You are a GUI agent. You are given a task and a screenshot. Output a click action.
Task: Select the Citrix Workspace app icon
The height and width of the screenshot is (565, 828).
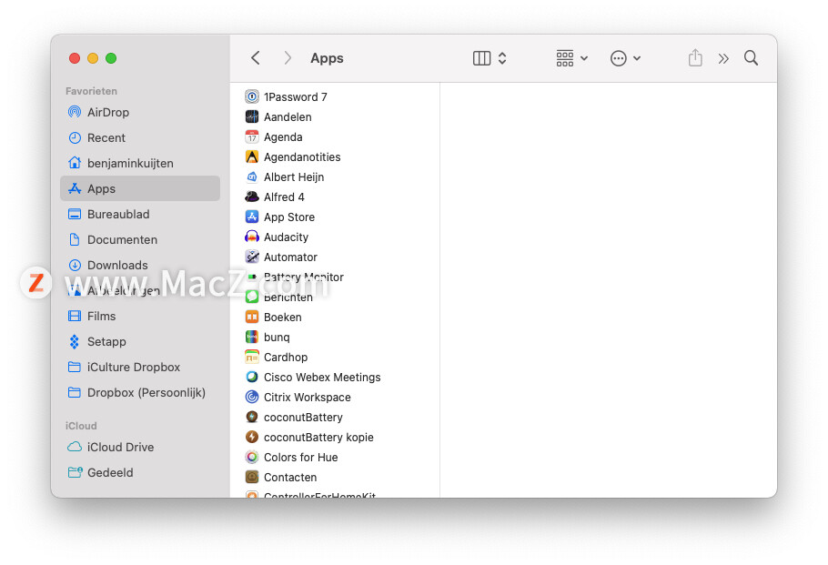pyautogui.click(x=252, y=397)
